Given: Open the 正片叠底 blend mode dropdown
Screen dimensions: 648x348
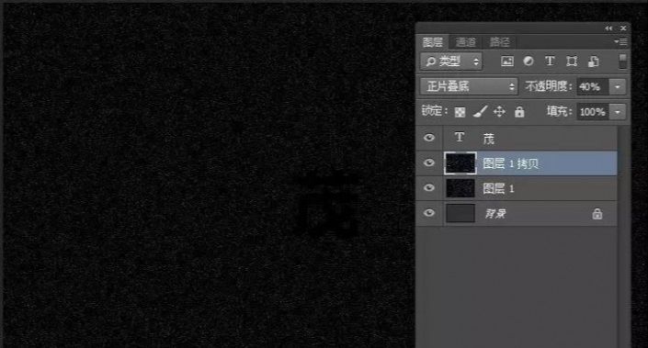Looking at the screenshot, I should pos(469,86).
